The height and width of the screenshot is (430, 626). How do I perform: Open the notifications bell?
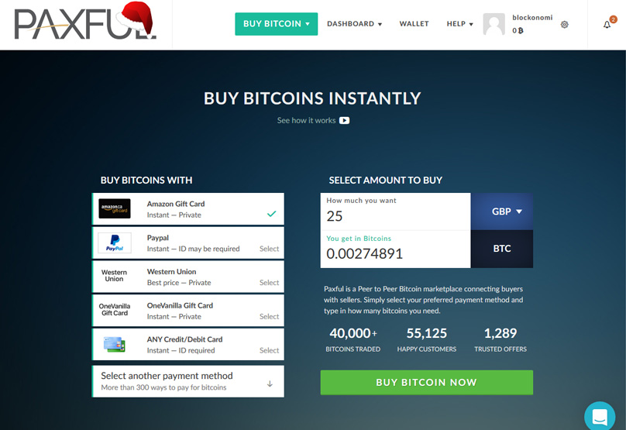click(x=607, y=24)
